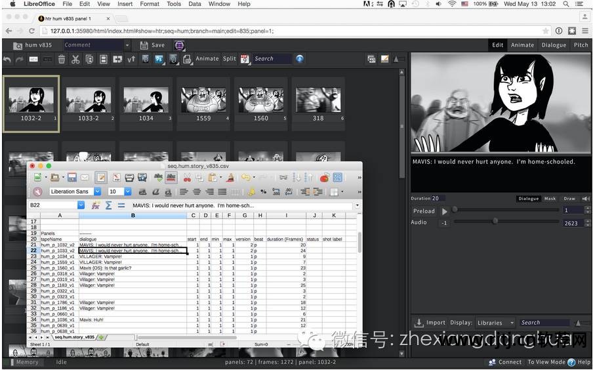
Task: Toggle the Draw button under preview
Action: tap(569, 198)
